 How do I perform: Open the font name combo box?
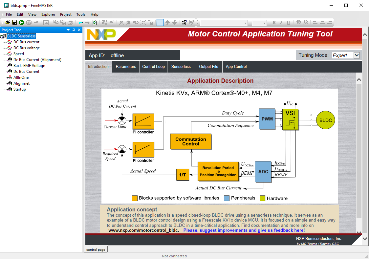(224, 23)
